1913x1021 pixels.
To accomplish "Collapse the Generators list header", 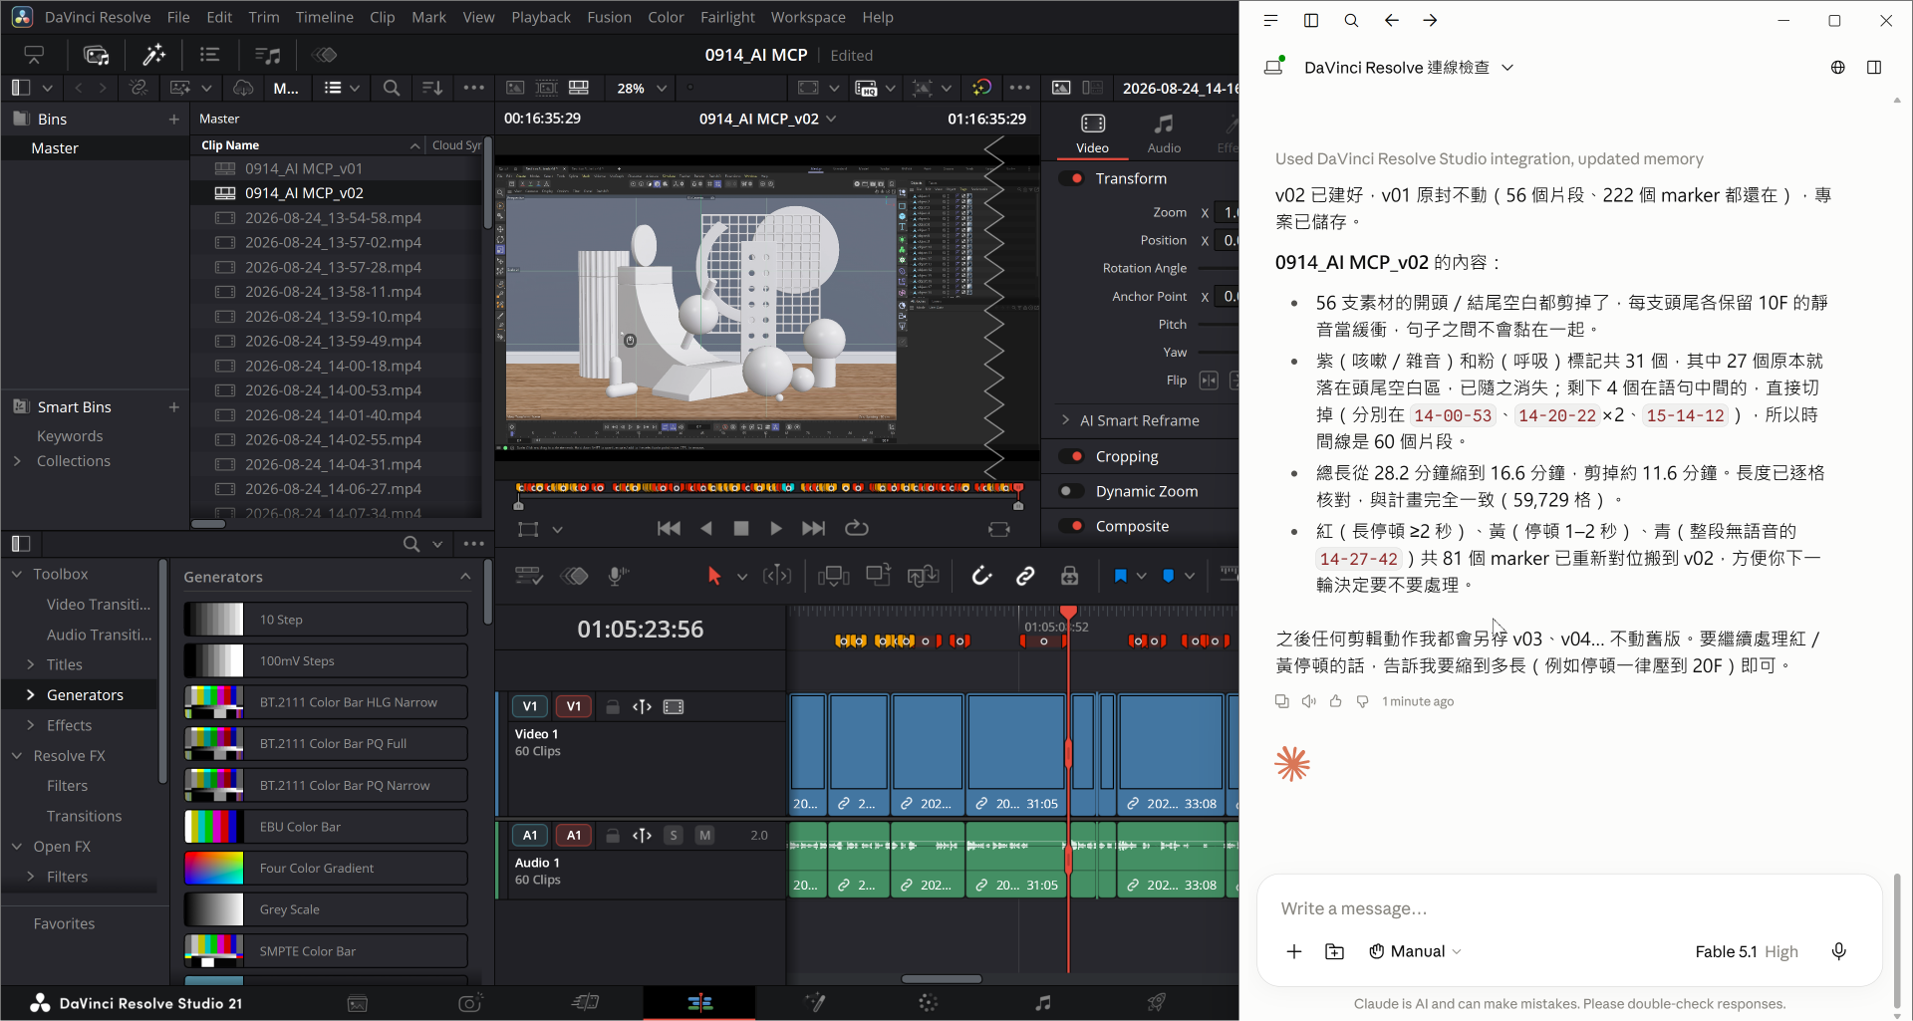I will coord(465,577).
